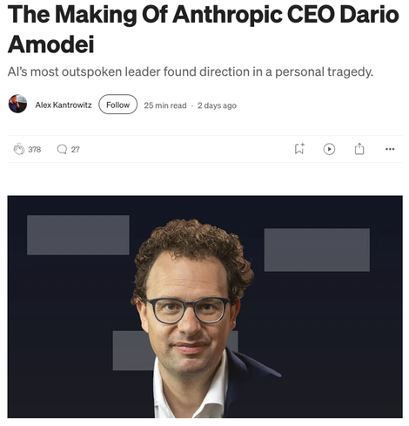Image resolution: width=409 pixels, height=426 pixels.
Task: Click the '2 days ago' publish timestamp
Action: (x=217, y=105)
